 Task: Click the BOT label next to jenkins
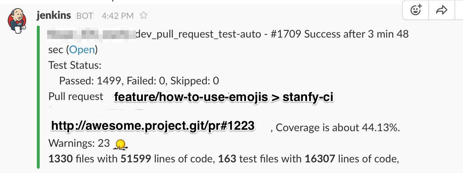tap(84, 16)
